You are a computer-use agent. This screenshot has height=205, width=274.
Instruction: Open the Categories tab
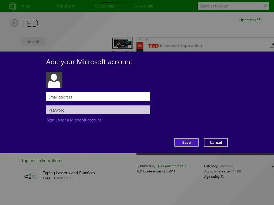point(104,6)
